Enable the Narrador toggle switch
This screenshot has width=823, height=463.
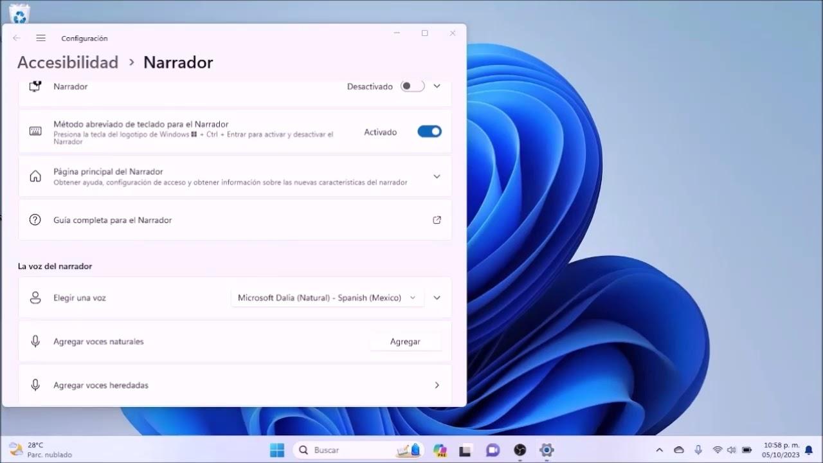point(411,86)
